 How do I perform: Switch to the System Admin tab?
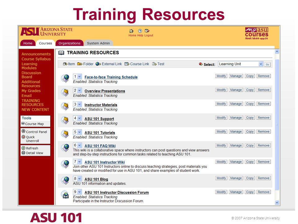coord(98,43)
